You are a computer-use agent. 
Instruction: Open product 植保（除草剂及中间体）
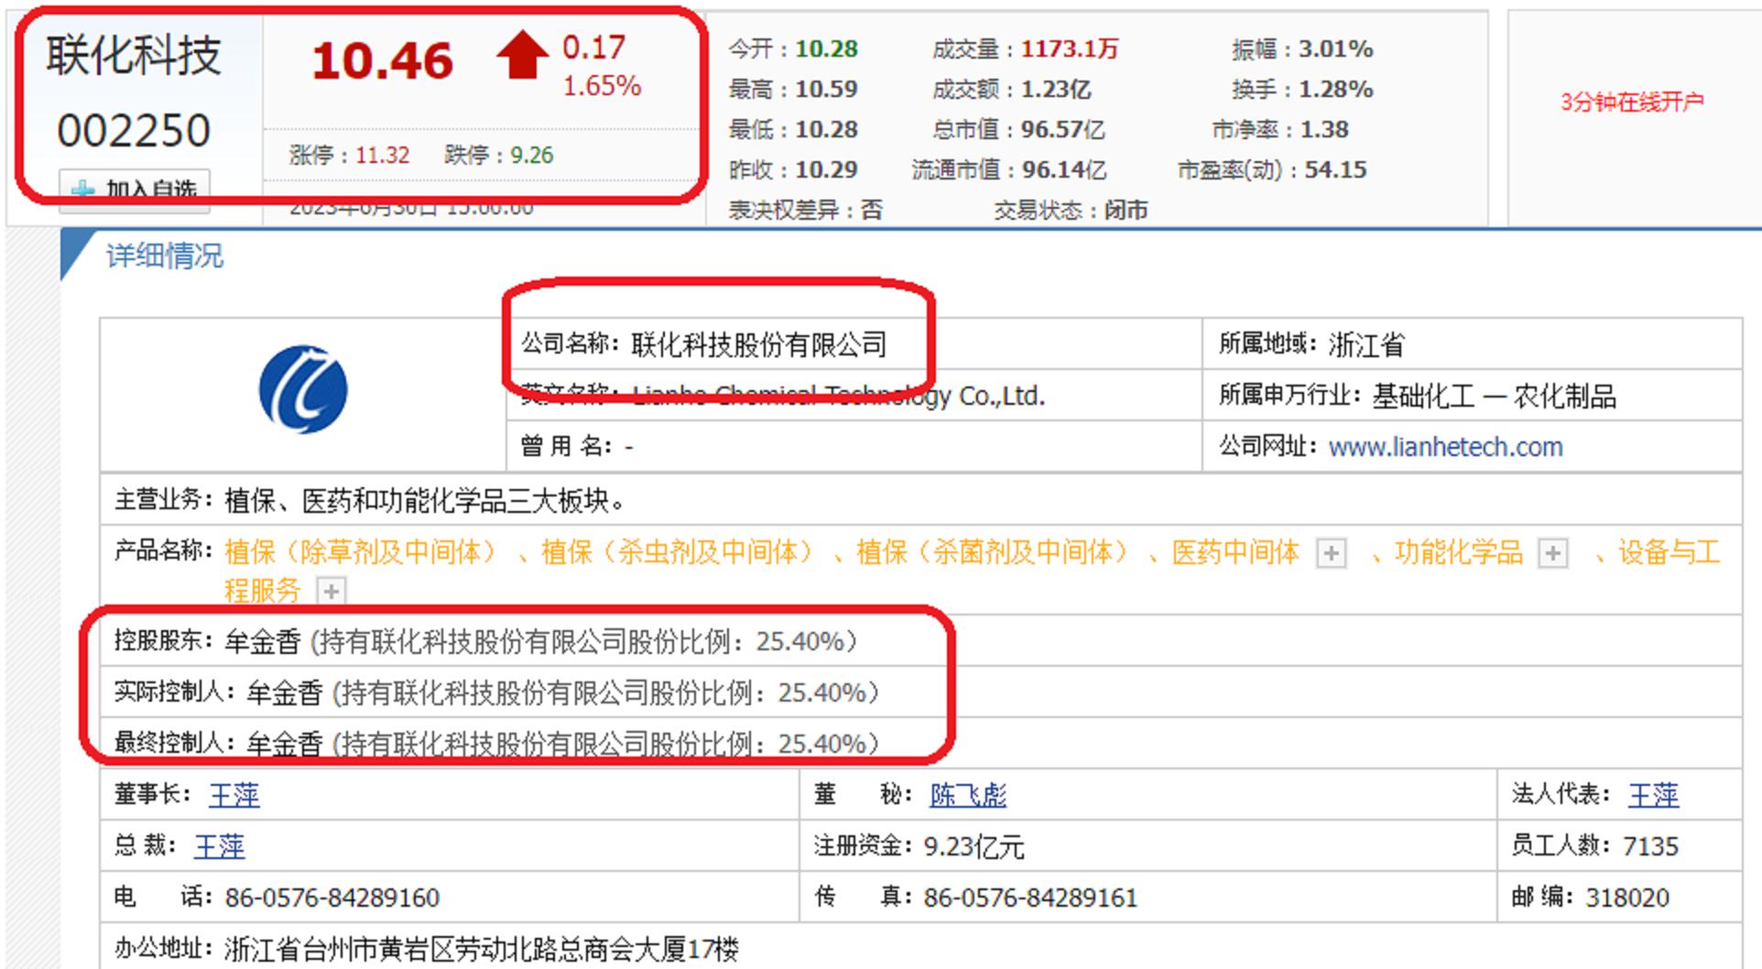click(360, 552)
